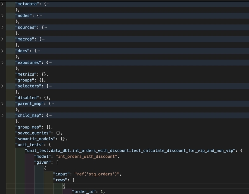Viewport: 249px width, 194px height.
Task: Click the opening bracket after "rows":
Action: coord(73,180)
